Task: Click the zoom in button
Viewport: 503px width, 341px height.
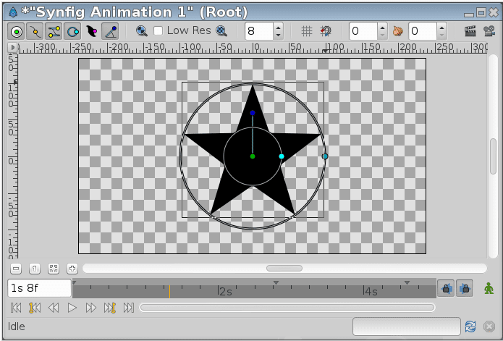Action: click(72, 269)
